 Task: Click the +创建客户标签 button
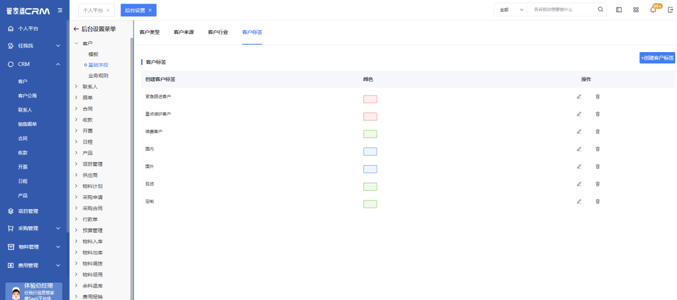[x=657, y=58]
